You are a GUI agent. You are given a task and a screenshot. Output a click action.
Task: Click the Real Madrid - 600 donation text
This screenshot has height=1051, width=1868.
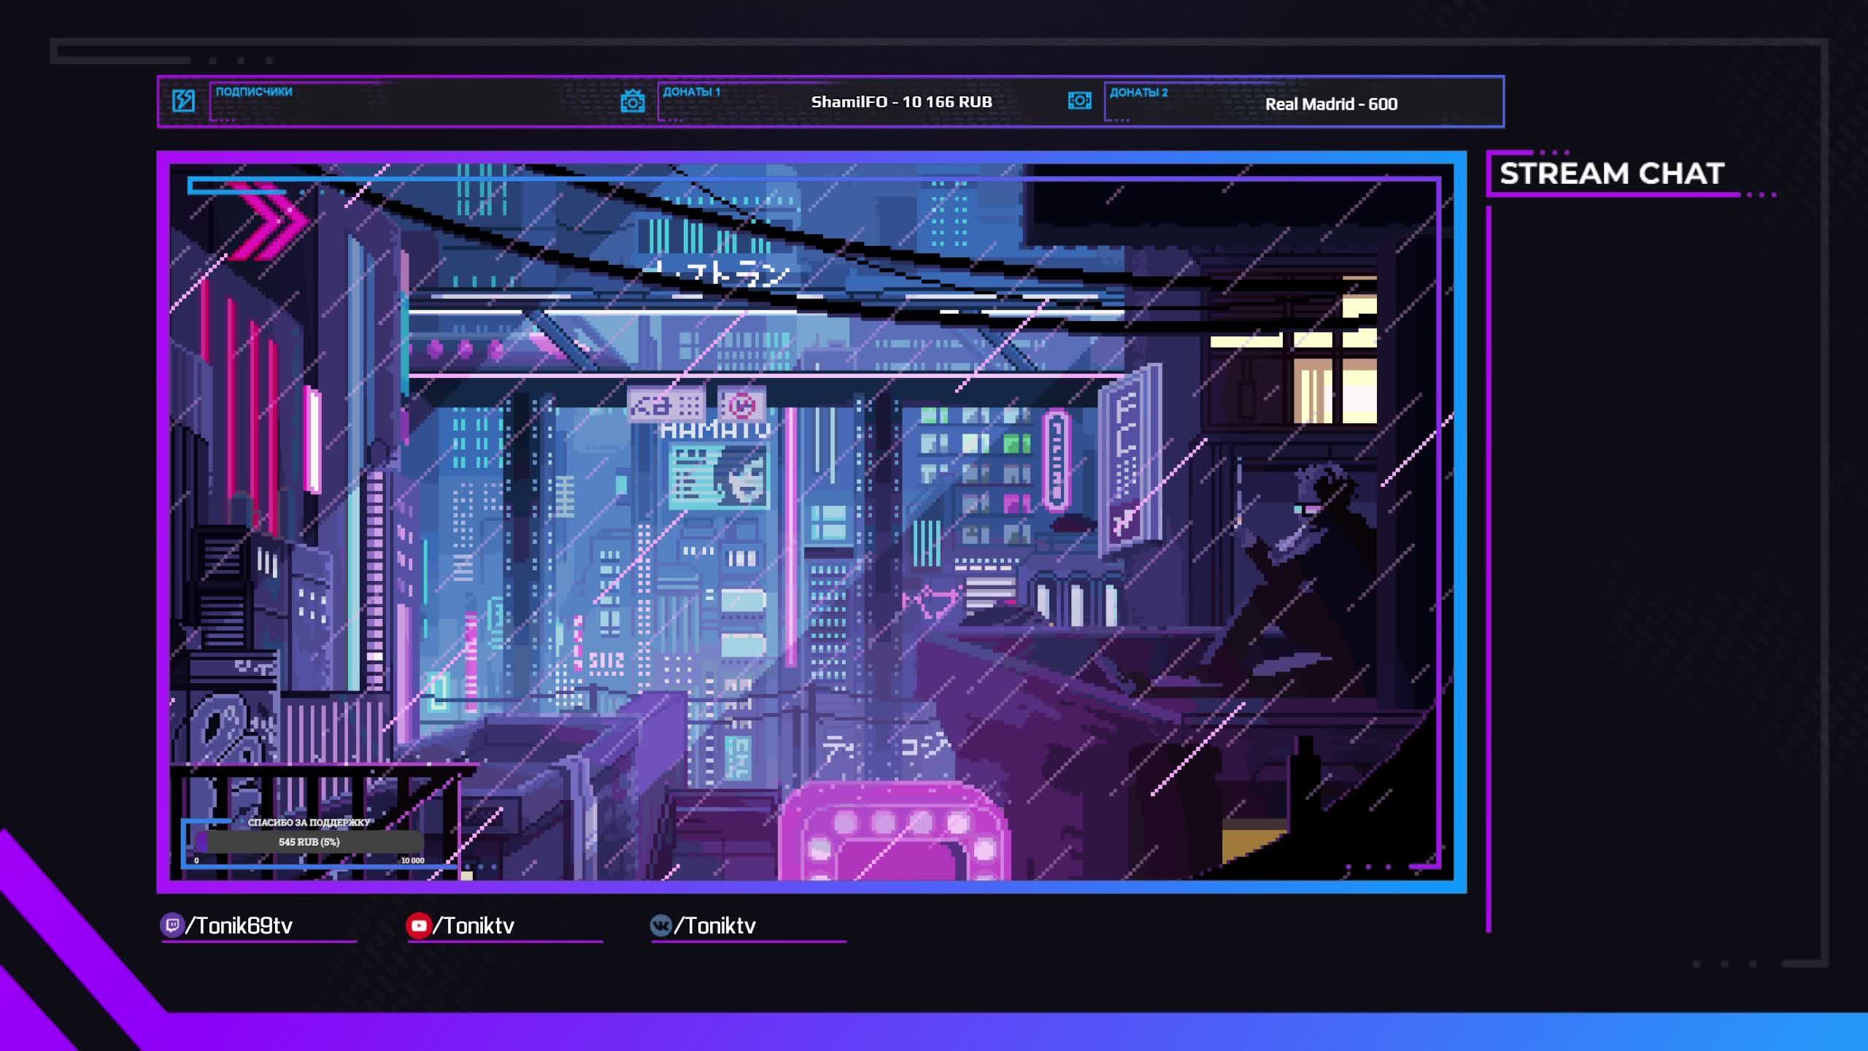[1331, 104]
